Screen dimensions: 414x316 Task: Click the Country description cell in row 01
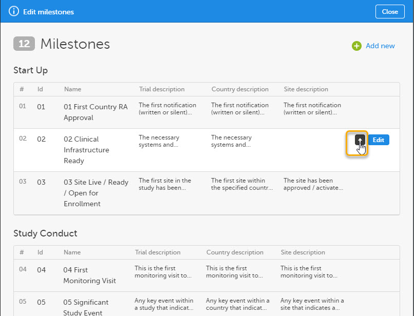240,109
